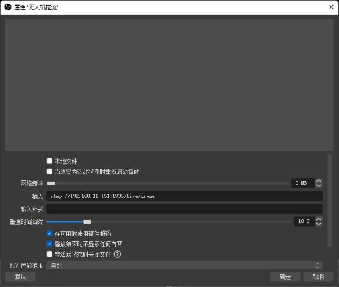Open the YUV 色彩范围 dropdown
339x287 pixels.
pos(184,265)
